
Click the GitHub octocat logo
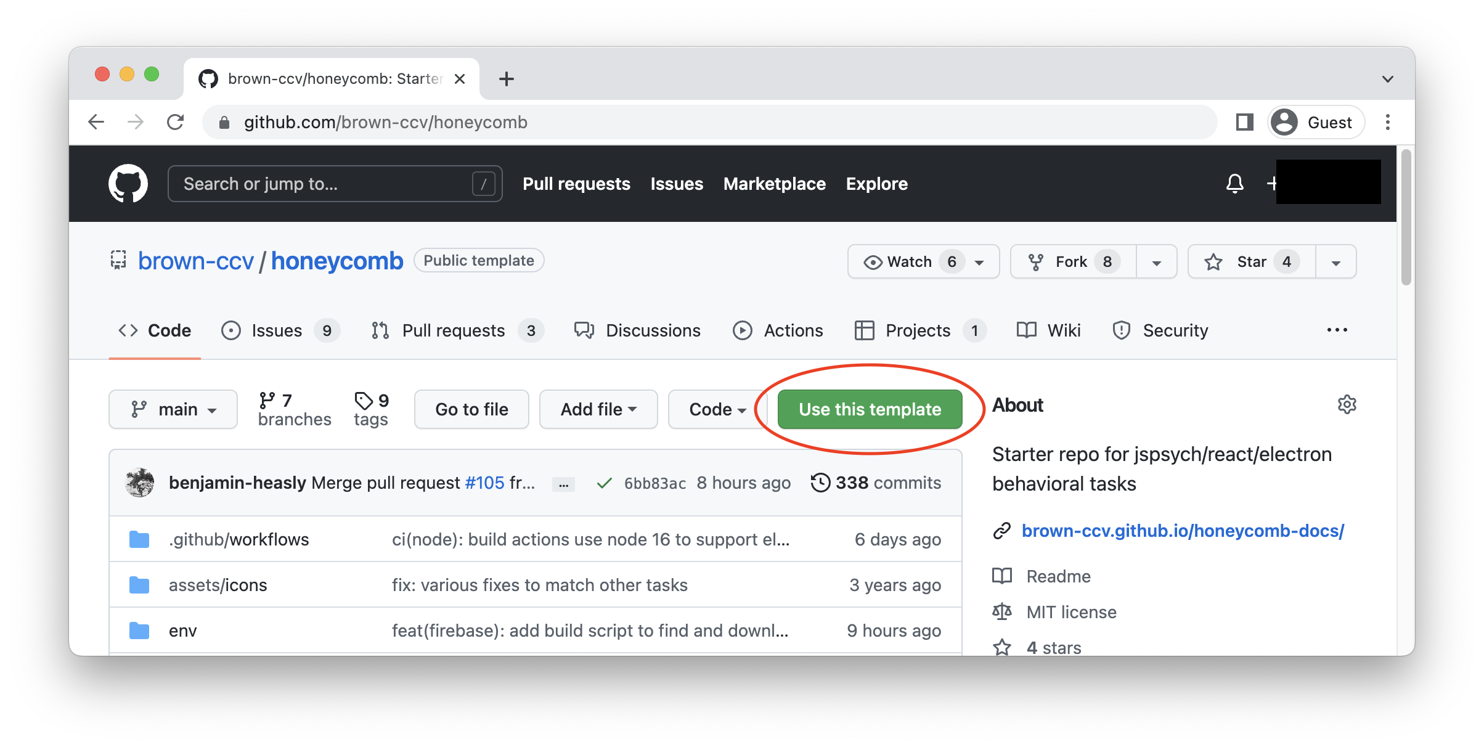(128, 184)
